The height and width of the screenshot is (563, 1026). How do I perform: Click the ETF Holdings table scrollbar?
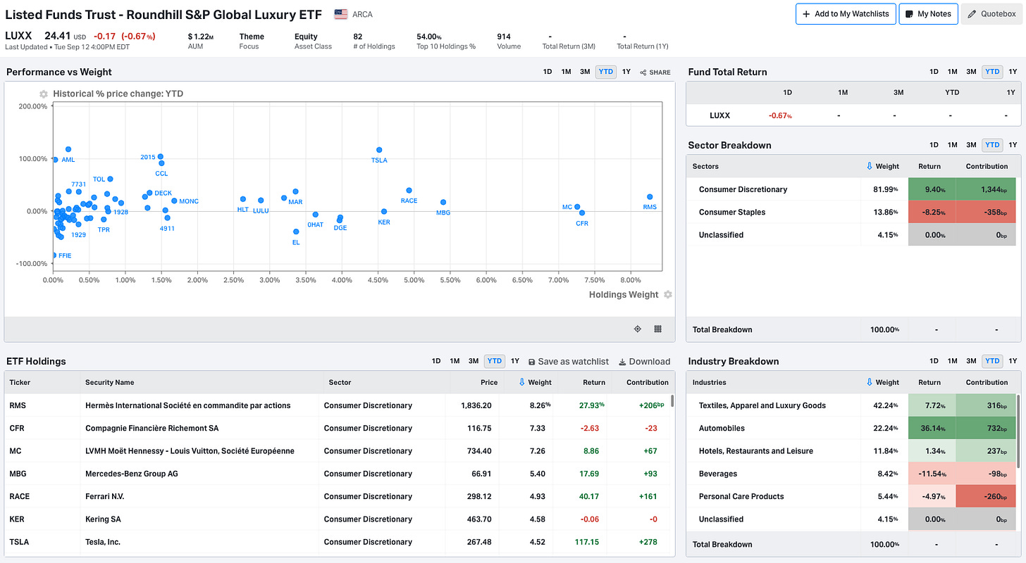(672, 401)
